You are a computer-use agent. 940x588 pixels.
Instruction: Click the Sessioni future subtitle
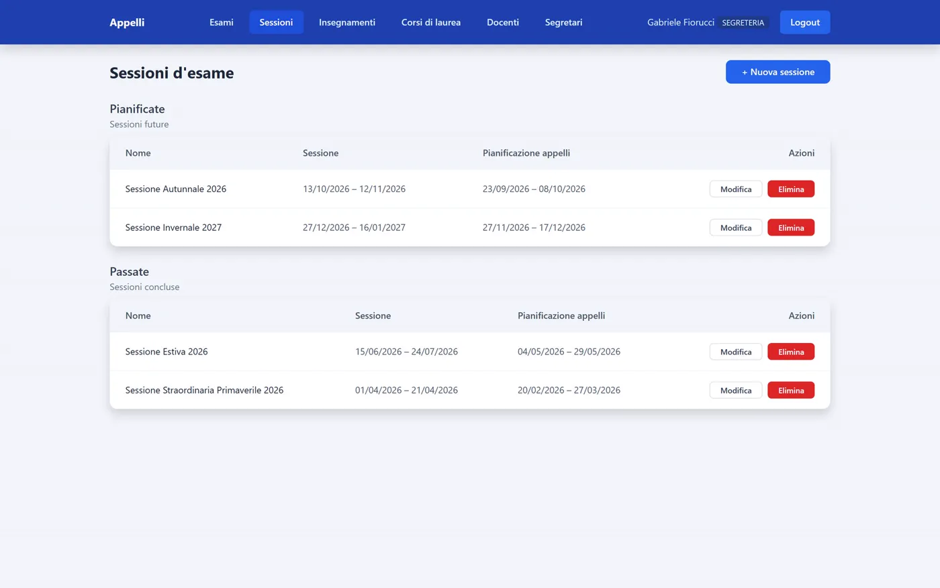(x=139, y=124)
